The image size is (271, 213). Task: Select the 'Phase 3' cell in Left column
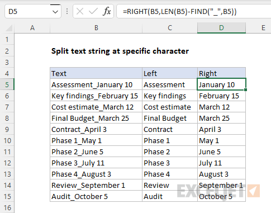(x=170, y=163)
